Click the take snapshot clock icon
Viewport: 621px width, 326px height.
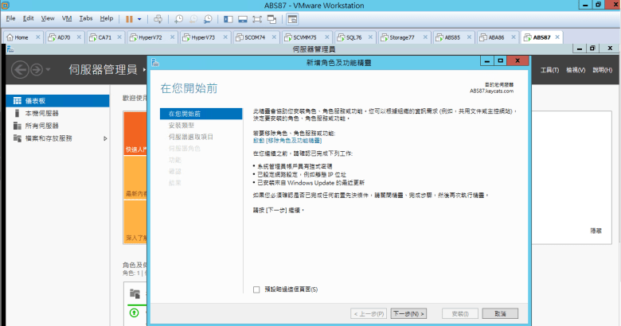click(178, 17)
